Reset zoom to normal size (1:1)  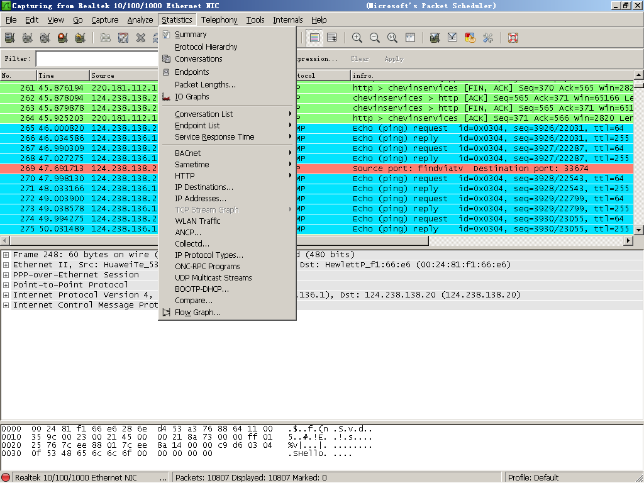coord(392,38)
